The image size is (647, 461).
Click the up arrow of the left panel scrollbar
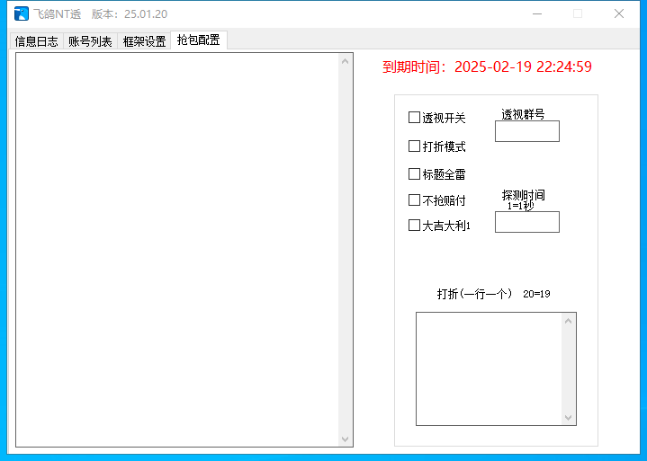point(346,61)
